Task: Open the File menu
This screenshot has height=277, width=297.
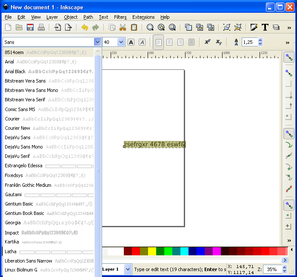Action: pyautogui.click(x=8, y=17)
